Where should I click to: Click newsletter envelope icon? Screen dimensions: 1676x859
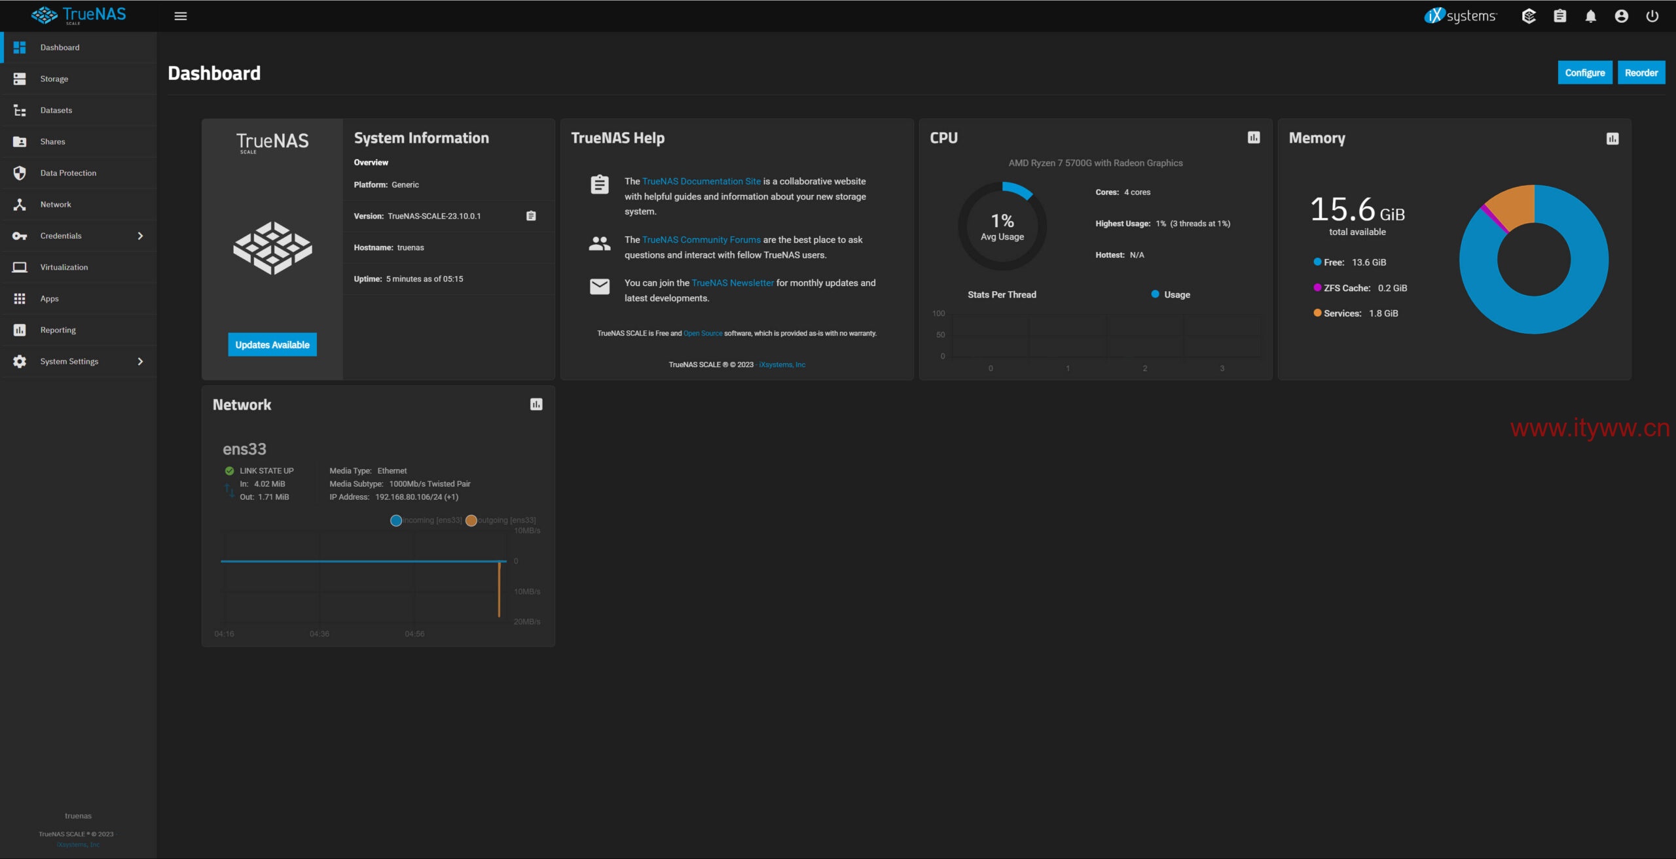(600, 287)
